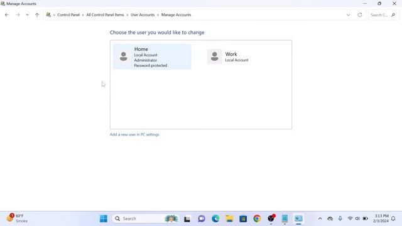This screenshot has width=402, height=226.
Task: Click the User Accounts icon in address bar
Action: tap(48, 14)
